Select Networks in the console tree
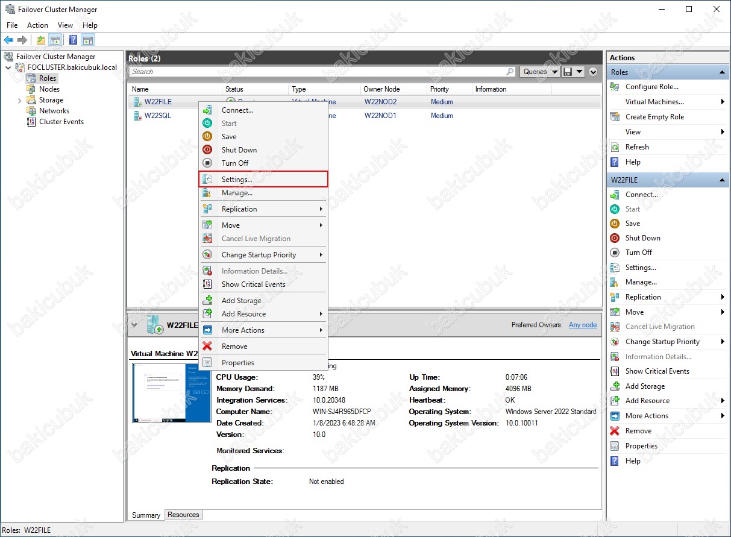This screenshot has width=731, height=537. point(54,111)
